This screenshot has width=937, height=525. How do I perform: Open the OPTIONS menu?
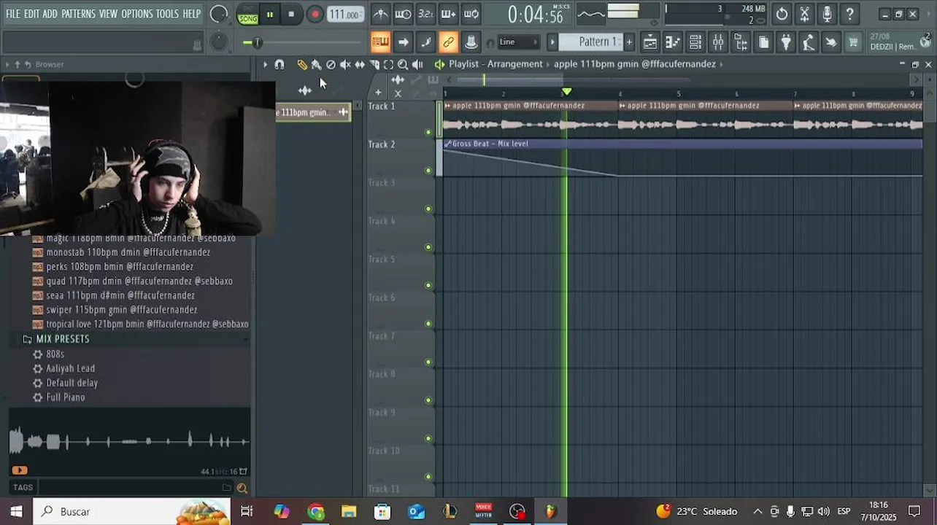click(136, 14)
